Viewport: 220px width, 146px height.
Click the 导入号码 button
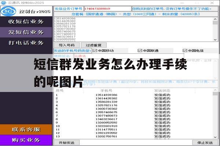[x=67, y=45]
